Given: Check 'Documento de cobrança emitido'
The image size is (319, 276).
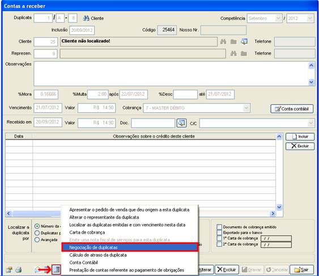Looking at the screenshot, I should [219, 227].
